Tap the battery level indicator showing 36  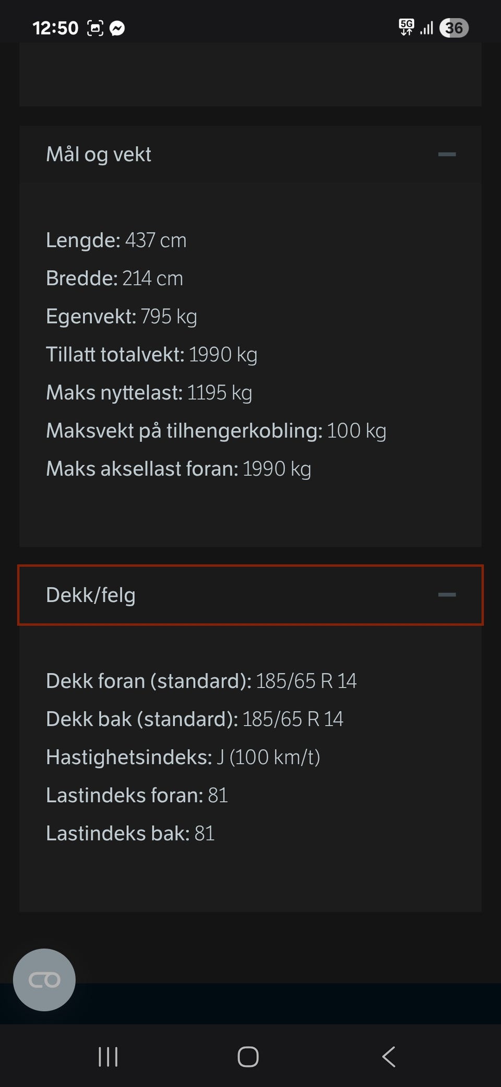tap(454, 28)
